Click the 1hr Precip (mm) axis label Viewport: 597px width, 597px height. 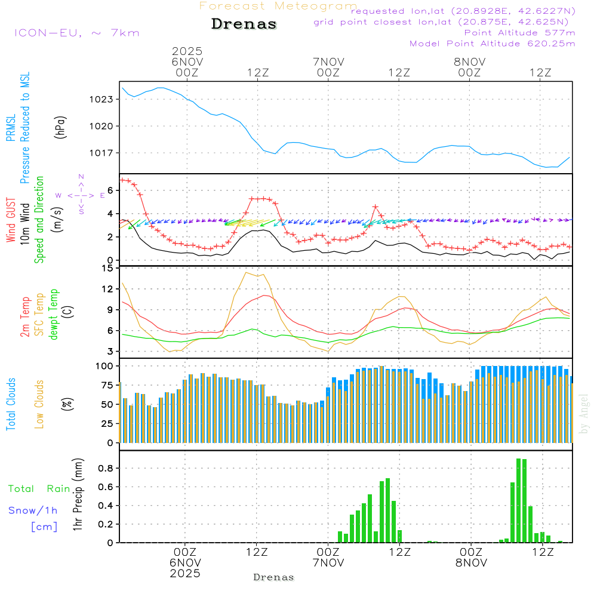(x=76, y=496)
